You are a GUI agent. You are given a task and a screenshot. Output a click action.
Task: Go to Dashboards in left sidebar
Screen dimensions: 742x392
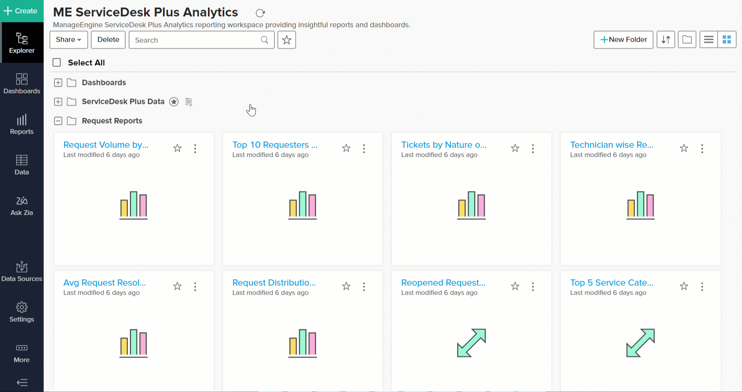pos(22,84)
